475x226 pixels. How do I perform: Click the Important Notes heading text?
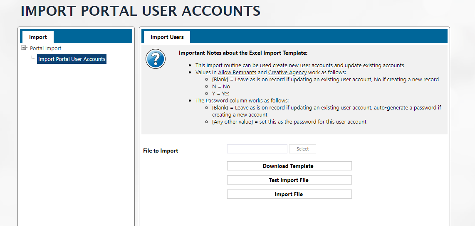[243, 53]
